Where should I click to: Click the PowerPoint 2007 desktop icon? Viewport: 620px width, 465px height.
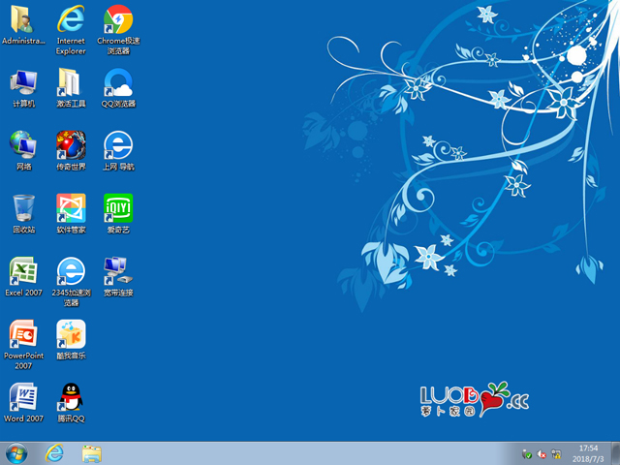(23, 334)
